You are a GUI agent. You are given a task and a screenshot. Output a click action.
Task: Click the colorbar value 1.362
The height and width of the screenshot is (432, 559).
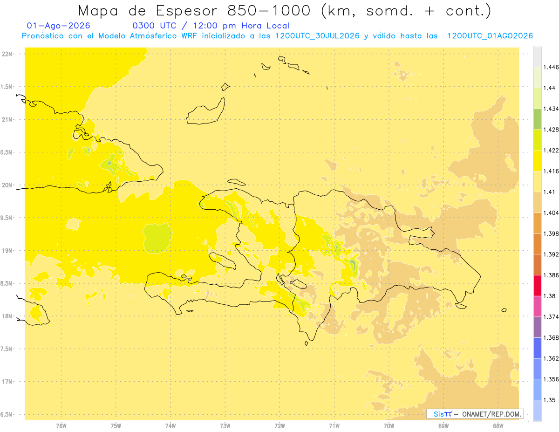point(551,358)
